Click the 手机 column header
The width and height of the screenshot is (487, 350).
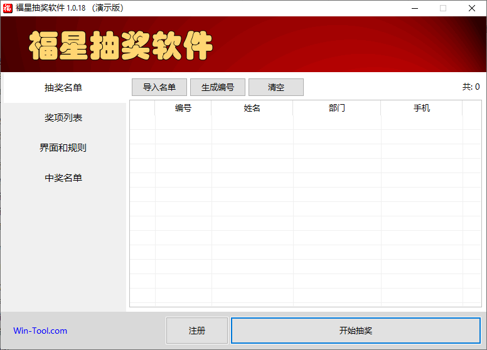point(422,108)
